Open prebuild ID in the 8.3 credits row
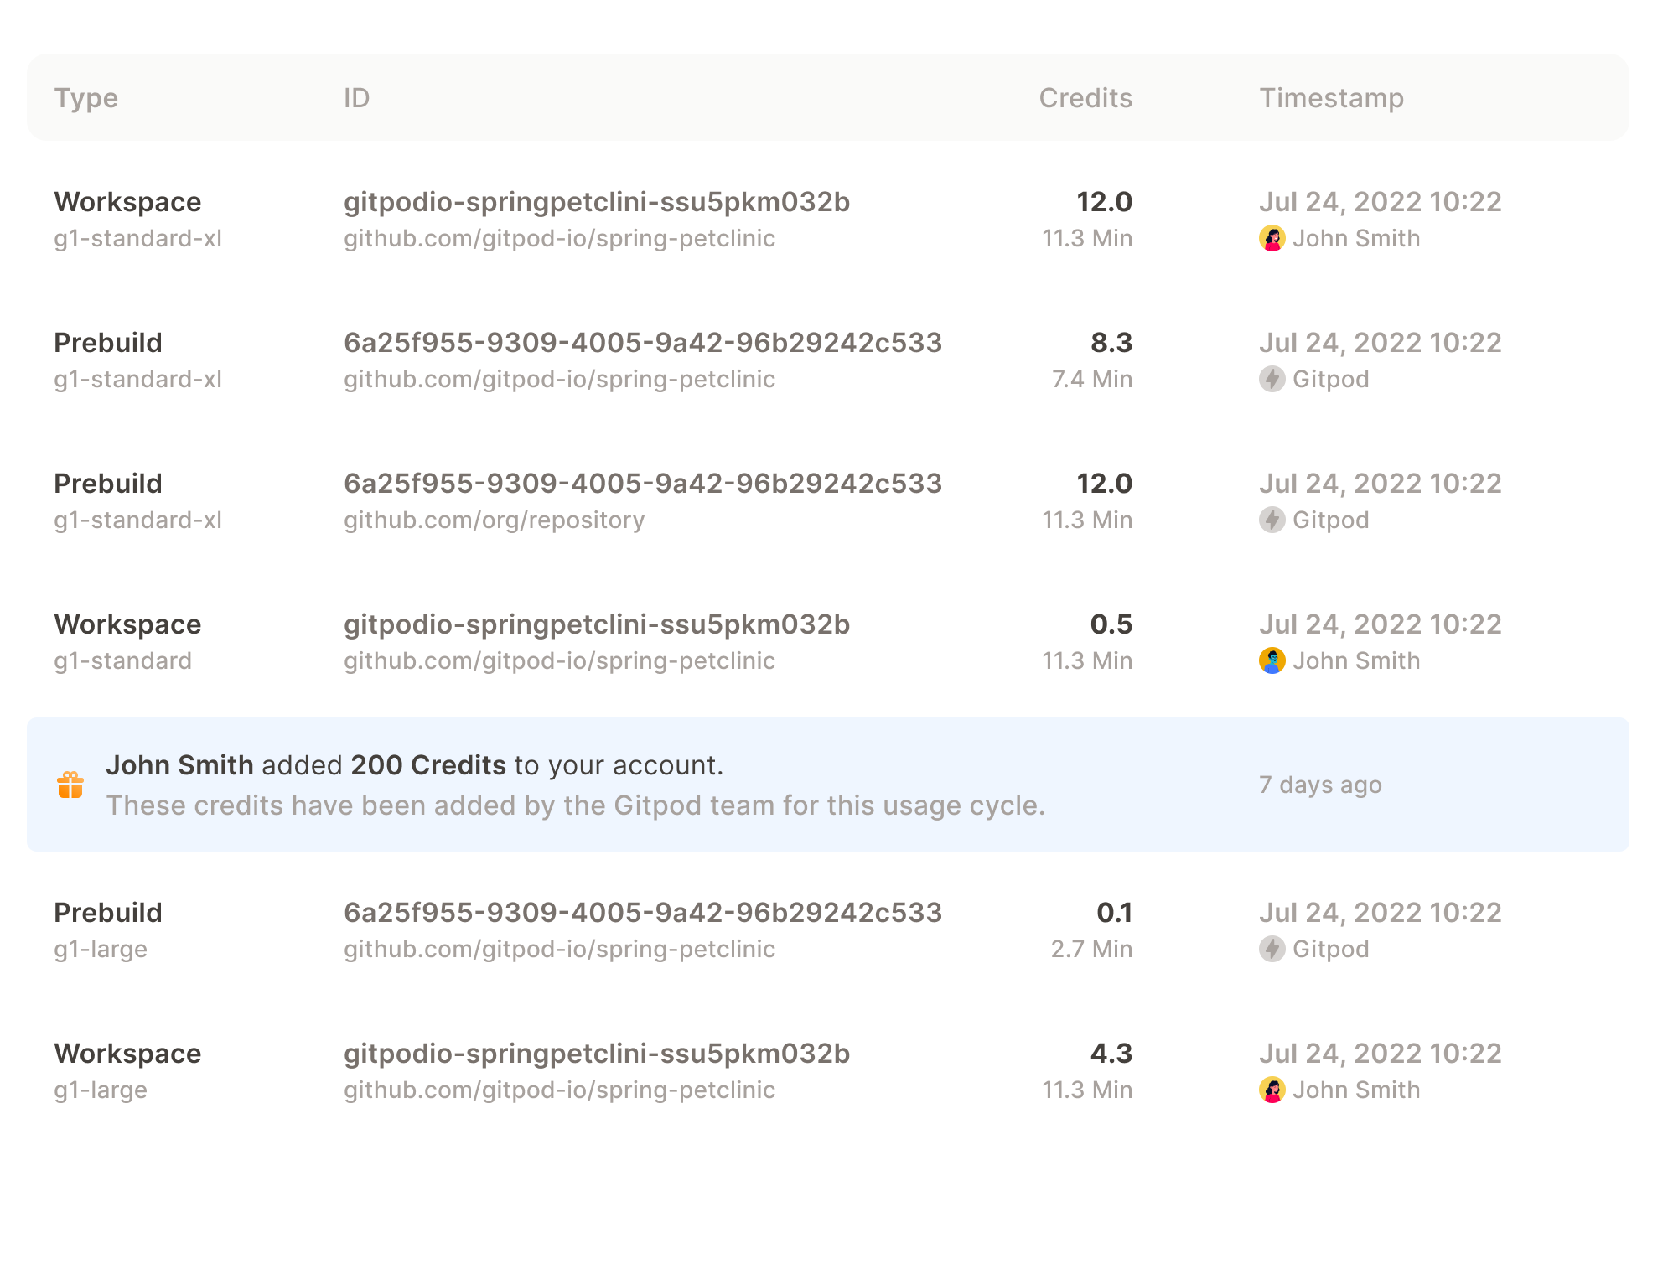The width and height of the screenshot is (1668, 1274). pos(643,343)
